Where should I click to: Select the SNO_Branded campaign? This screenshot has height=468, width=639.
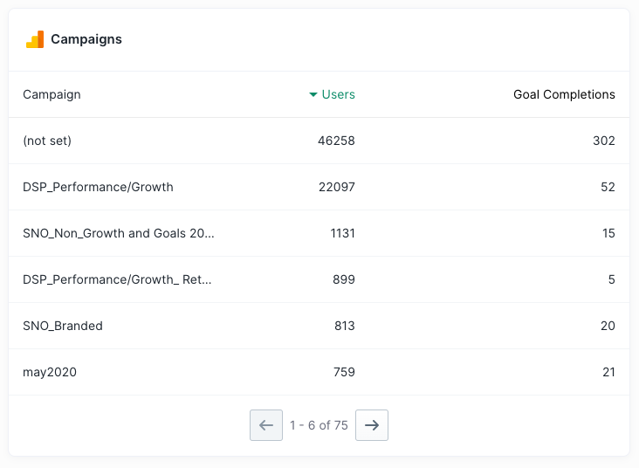pyautogui.click(x=63, y=326)
